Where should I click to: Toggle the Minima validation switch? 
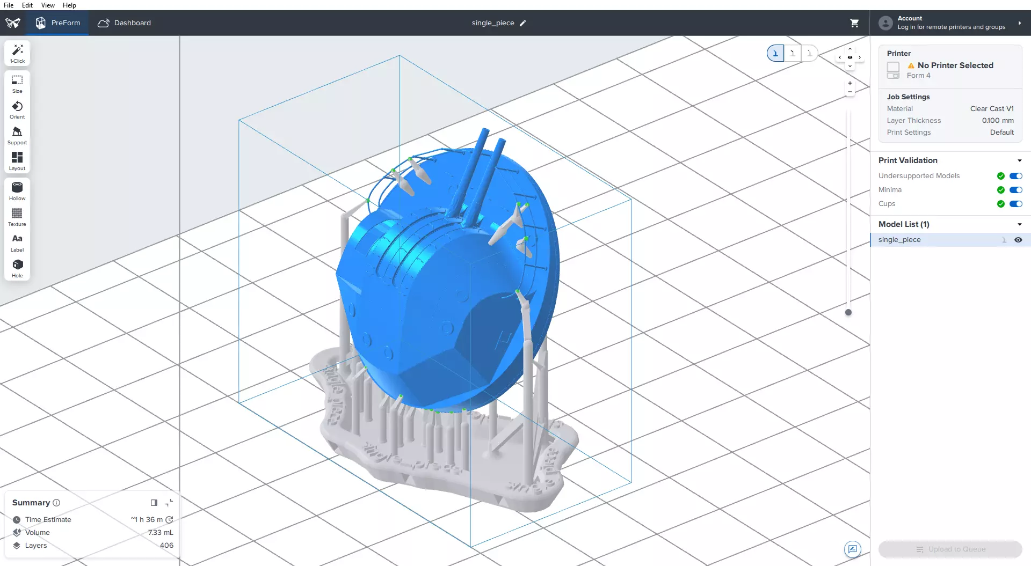click(1016, 190)
